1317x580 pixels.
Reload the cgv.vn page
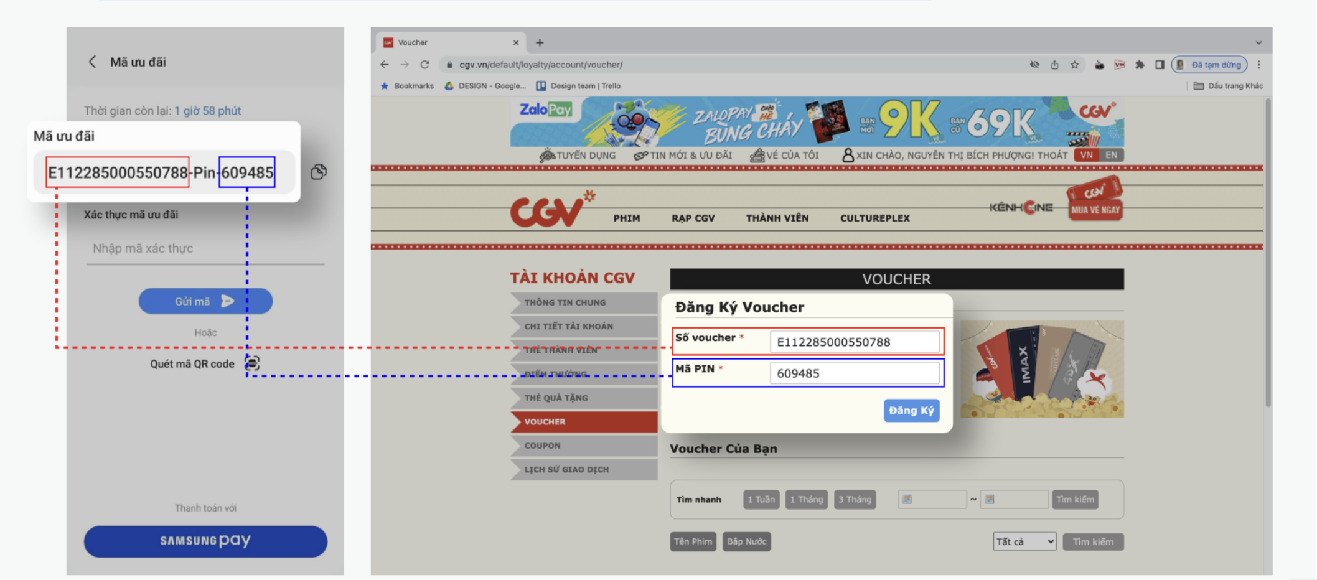(x=424, y=65)
